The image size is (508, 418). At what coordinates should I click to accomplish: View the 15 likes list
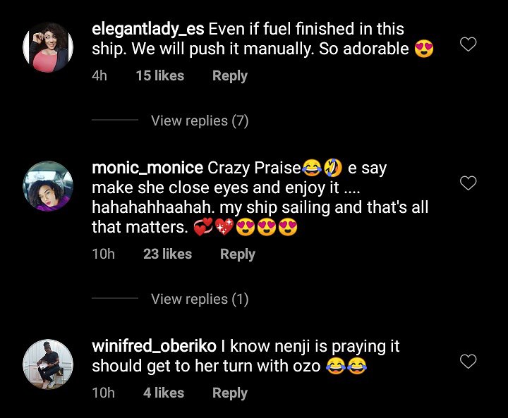point(159,76)
